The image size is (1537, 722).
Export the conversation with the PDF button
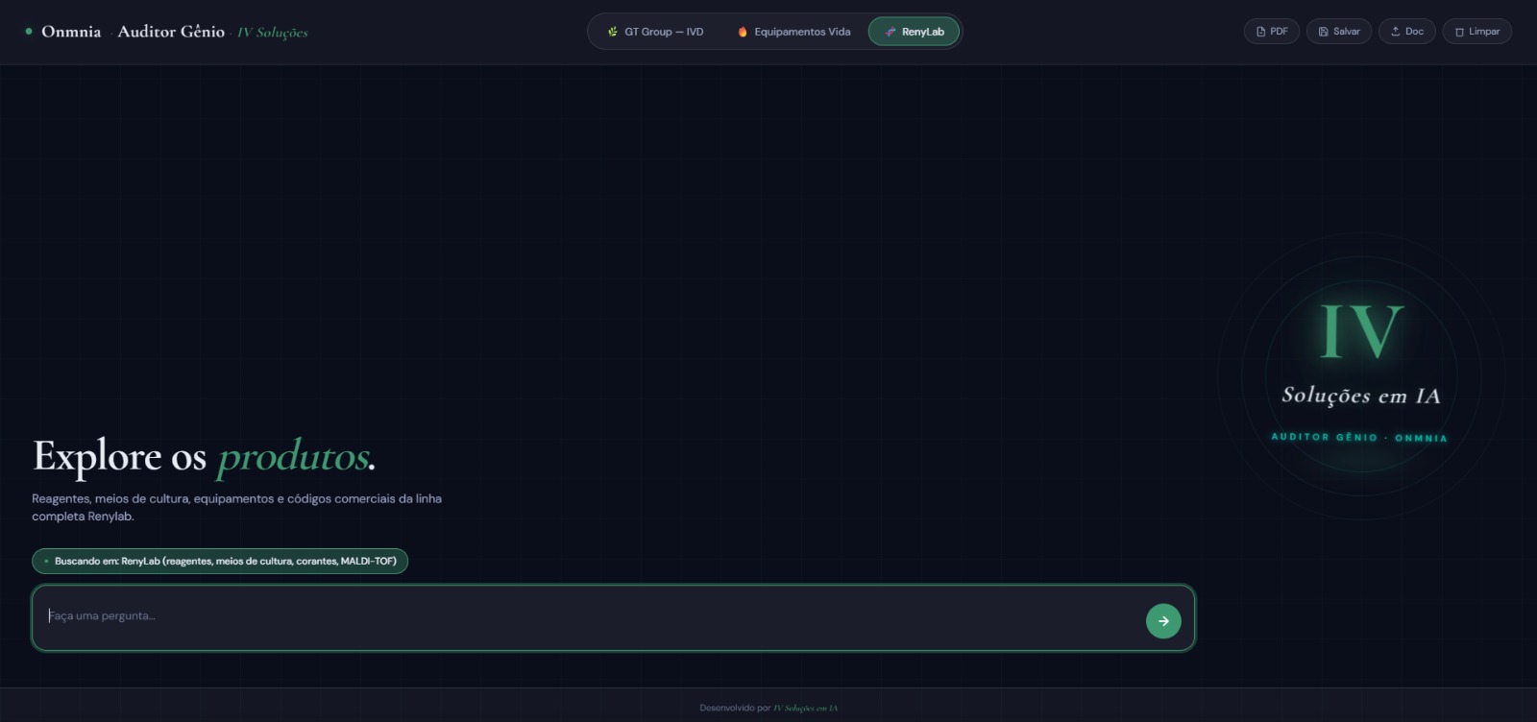click(x=1272, y=32)
